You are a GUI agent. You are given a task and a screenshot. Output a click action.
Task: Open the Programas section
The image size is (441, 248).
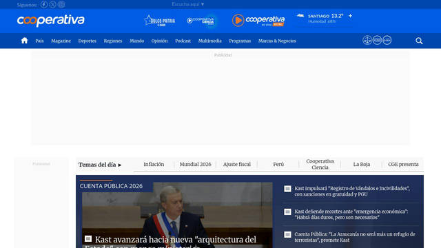(x=240, y=41)
